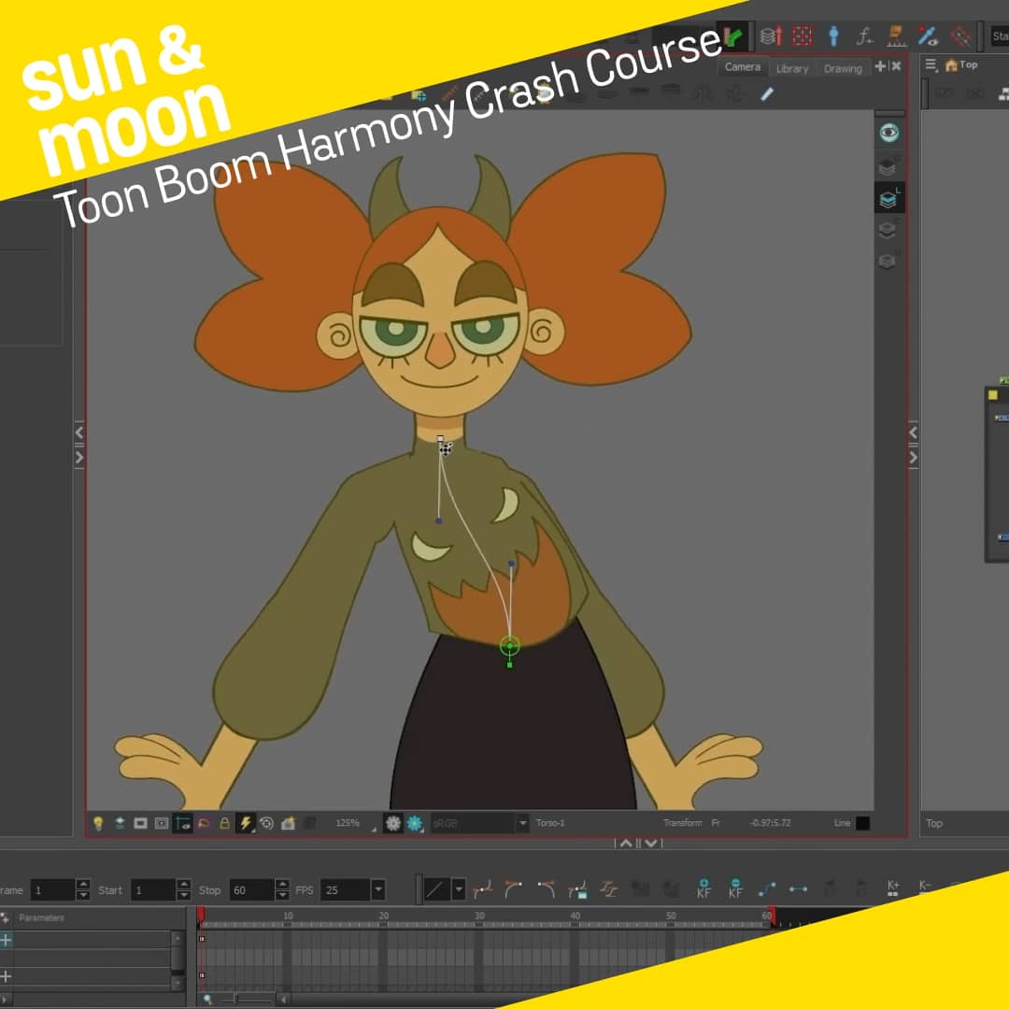Viewport: 1009px width, 1009px height.
Task: Click the lightning bolt icon in status bar
Action: pyautogui.click(x=246, y=823)
